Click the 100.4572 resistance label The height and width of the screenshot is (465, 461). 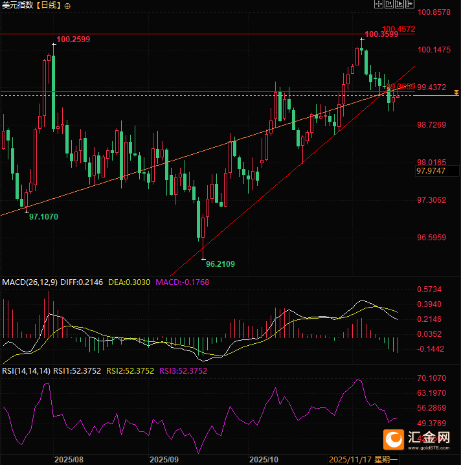point(398,28)
